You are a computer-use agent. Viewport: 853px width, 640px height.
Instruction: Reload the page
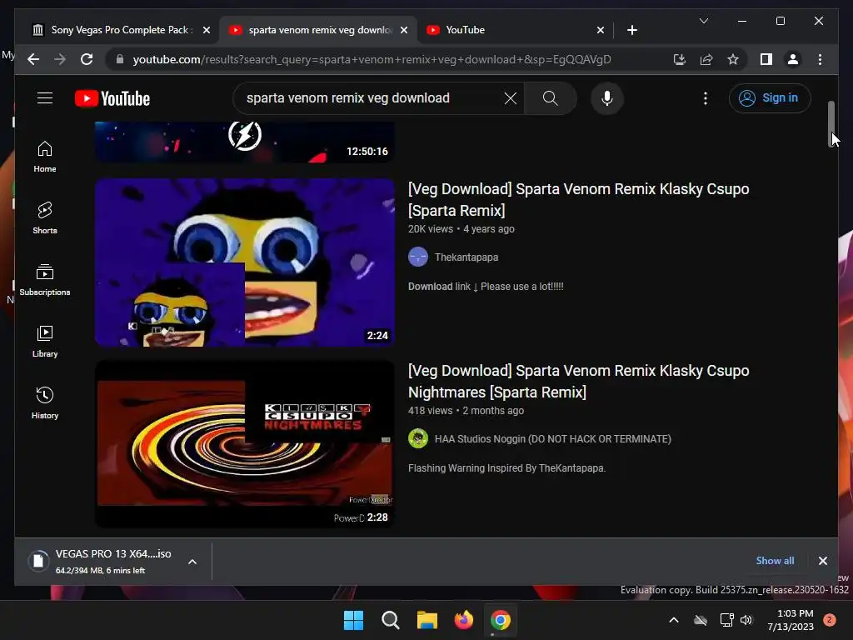(x=87, y=59)
